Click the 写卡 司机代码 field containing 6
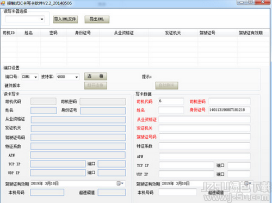The height and width of the screenshot is (203, 272). coord(171,101)
